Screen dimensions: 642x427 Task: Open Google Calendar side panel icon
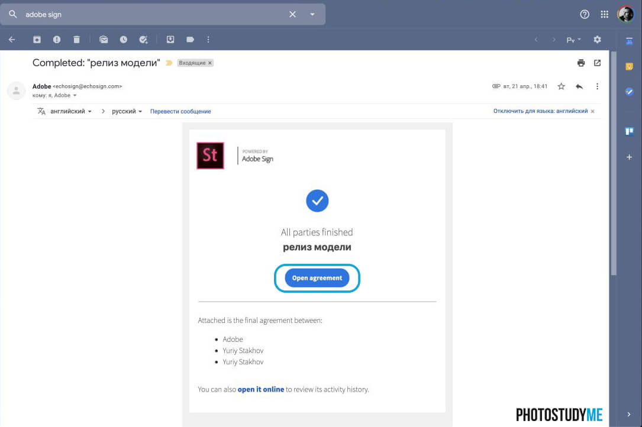[x=630, y=41]
